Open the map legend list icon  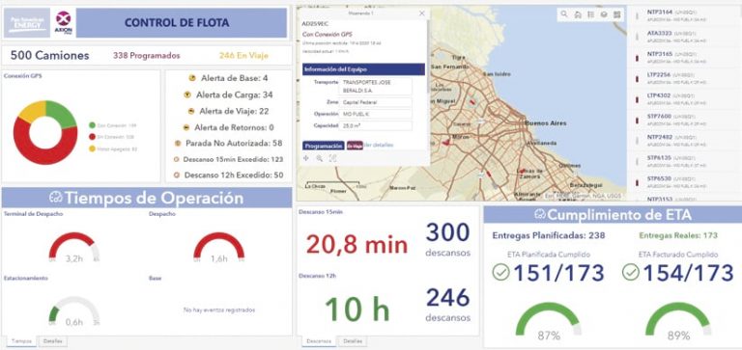pos(590,14)
